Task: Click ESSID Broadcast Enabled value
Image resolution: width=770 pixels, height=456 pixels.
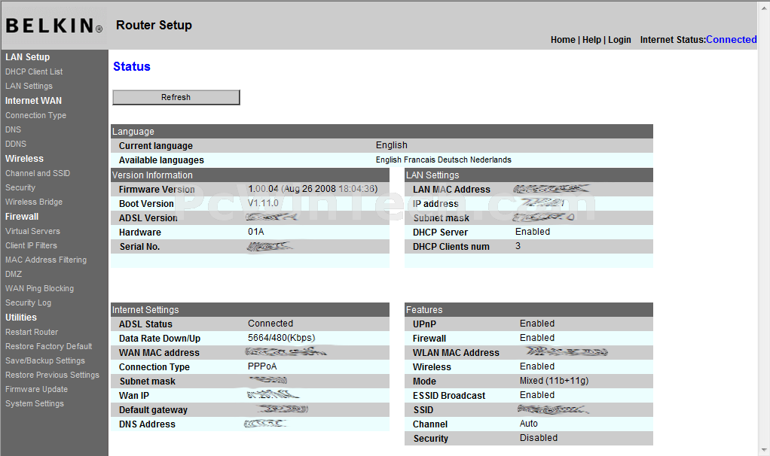Action: [x=537, y=395]
